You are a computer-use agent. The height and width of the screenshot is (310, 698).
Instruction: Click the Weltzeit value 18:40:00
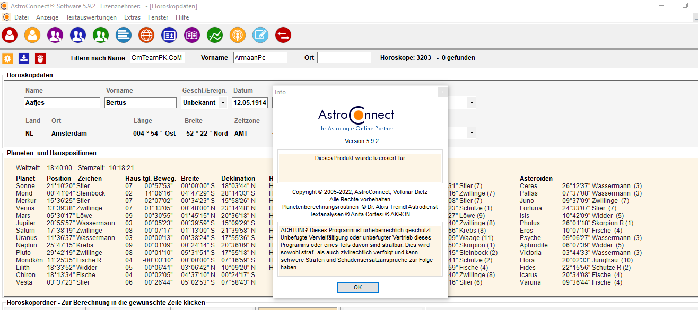tap(59, 167)
